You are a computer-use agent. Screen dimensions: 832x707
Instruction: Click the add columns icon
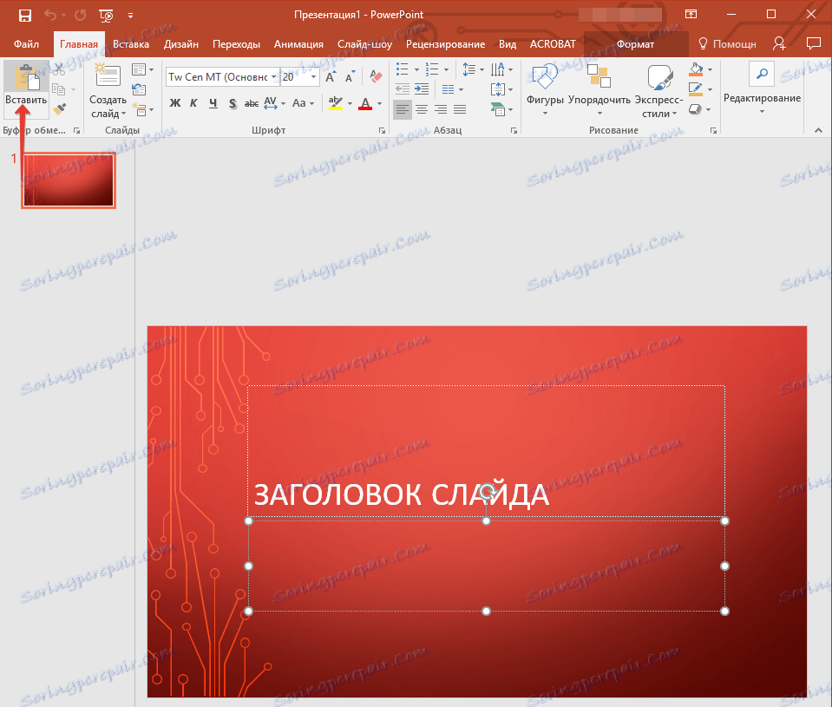449,89
